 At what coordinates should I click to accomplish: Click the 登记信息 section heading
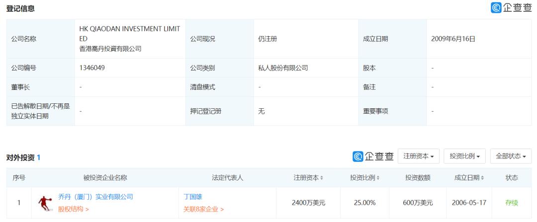[20, 8]
